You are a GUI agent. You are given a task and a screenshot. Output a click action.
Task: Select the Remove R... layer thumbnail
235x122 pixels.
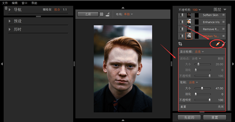189,29
